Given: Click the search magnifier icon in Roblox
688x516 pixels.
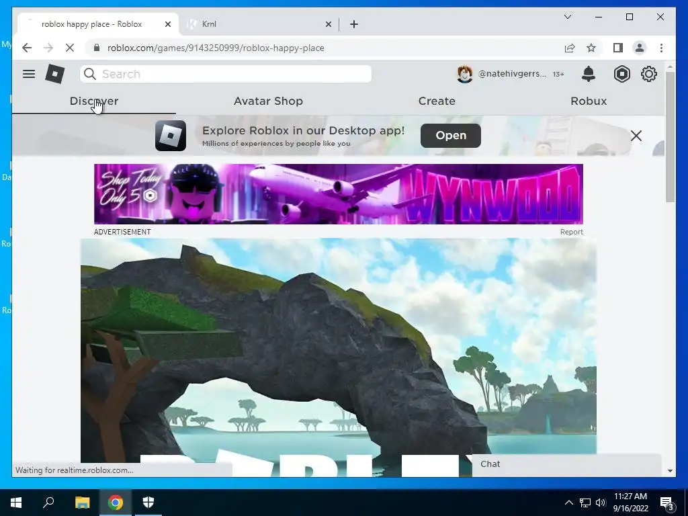Looking at the screenshot, I should pos(90,74).
